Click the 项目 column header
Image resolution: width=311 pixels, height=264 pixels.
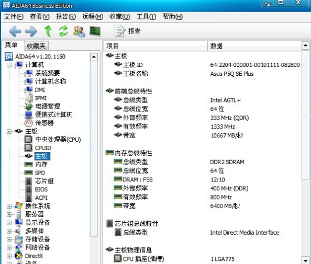[x=155, y=46]
